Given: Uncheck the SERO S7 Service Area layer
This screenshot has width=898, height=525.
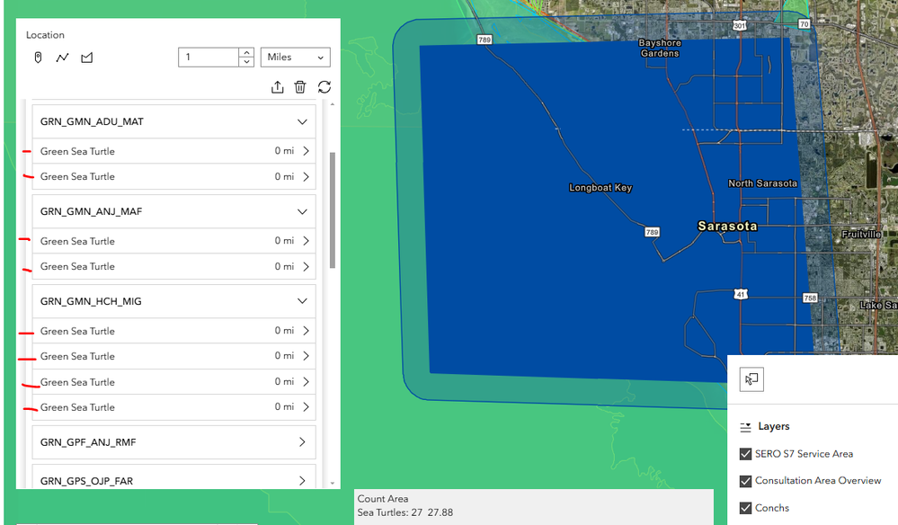Looking at the screenshot, I should pyautogui.click(x=745, y=454).
